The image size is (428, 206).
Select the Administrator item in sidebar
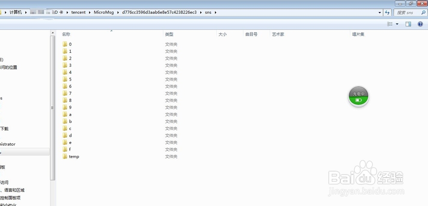pyautogui.click(x=8, y=144)
